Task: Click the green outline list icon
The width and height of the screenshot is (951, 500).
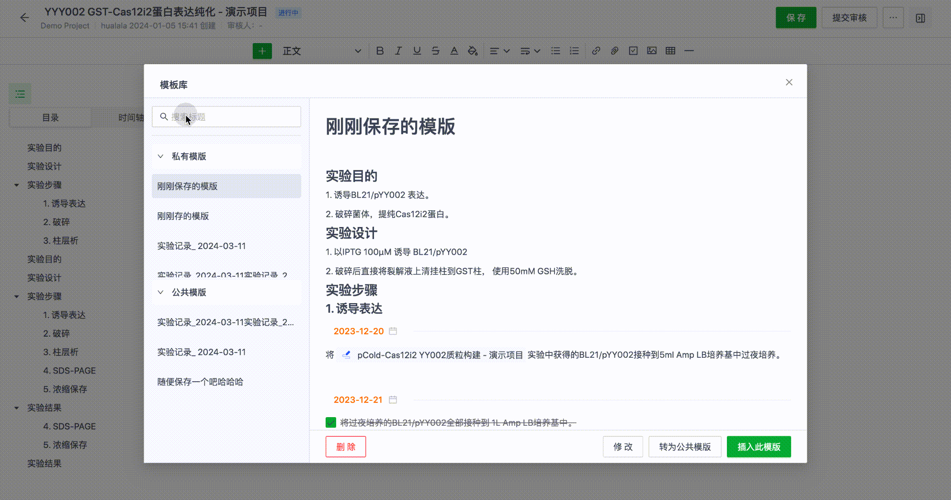Action: point(20,94)
